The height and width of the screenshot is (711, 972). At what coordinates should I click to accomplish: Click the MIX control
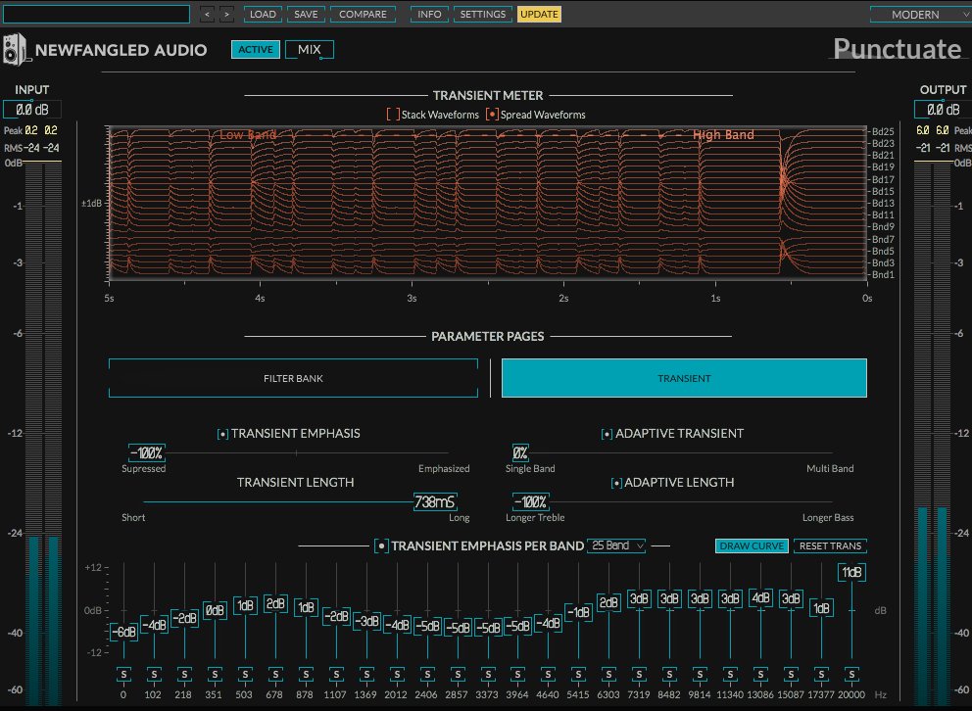pyautogui.click(x=310, y=50)
